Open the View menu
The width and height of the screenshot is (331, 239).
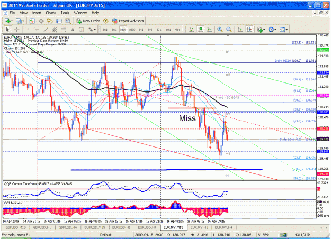click(x=24, y=13)
